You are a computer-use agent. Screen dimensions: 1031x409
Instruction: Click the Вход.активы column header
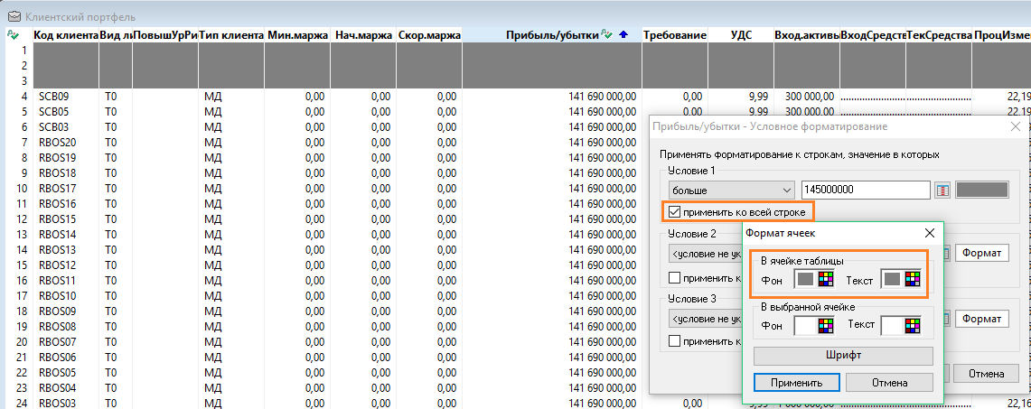[x=807, y=35]
